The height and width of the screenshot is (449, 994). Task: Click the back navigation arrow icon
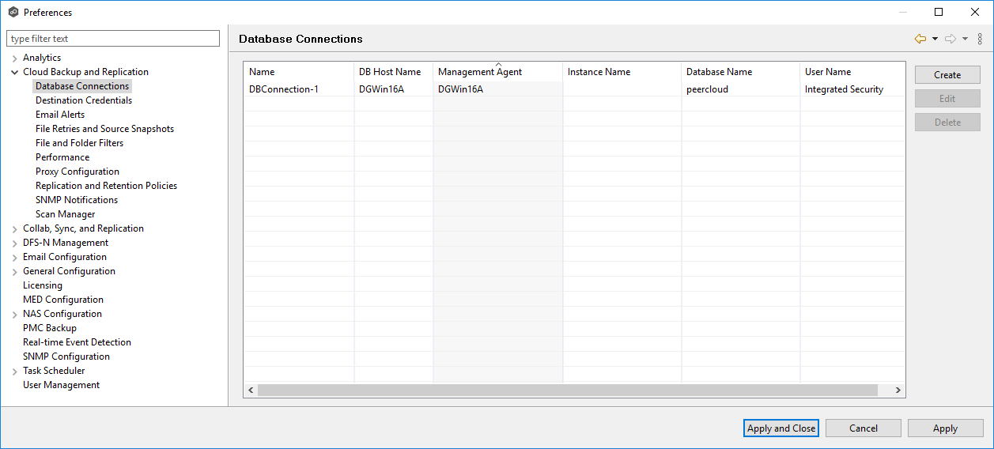point(920,39)
